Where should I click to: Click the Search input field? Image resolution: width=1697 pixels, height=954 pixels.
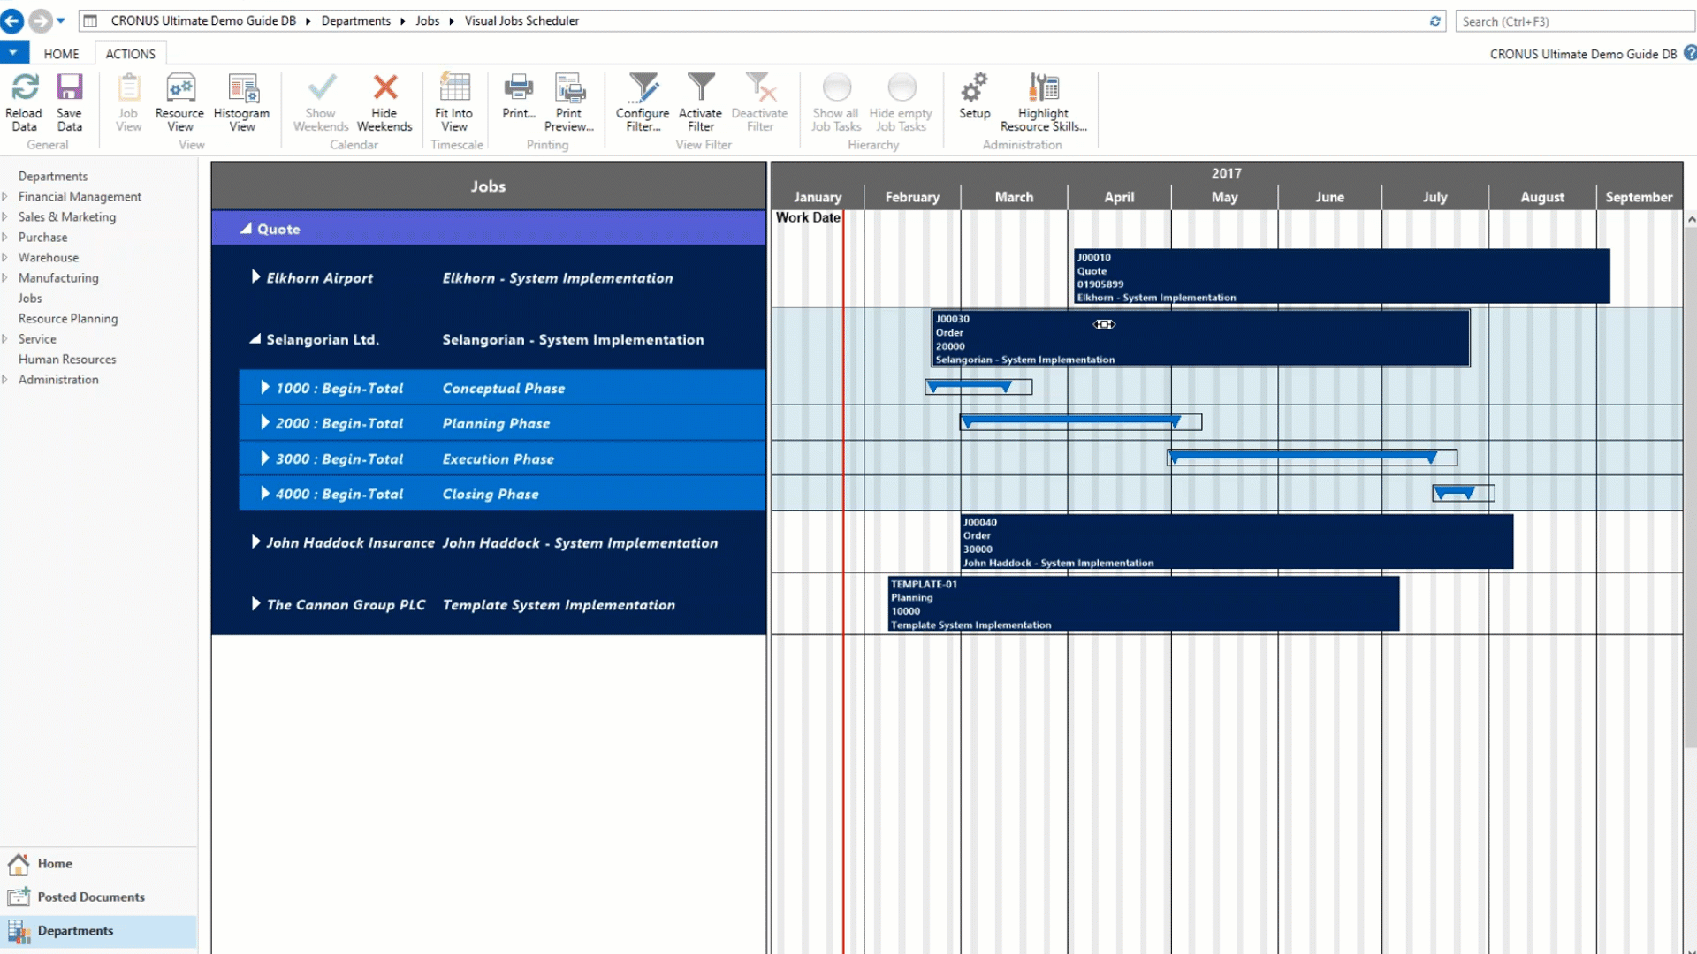coord(1575,21)
